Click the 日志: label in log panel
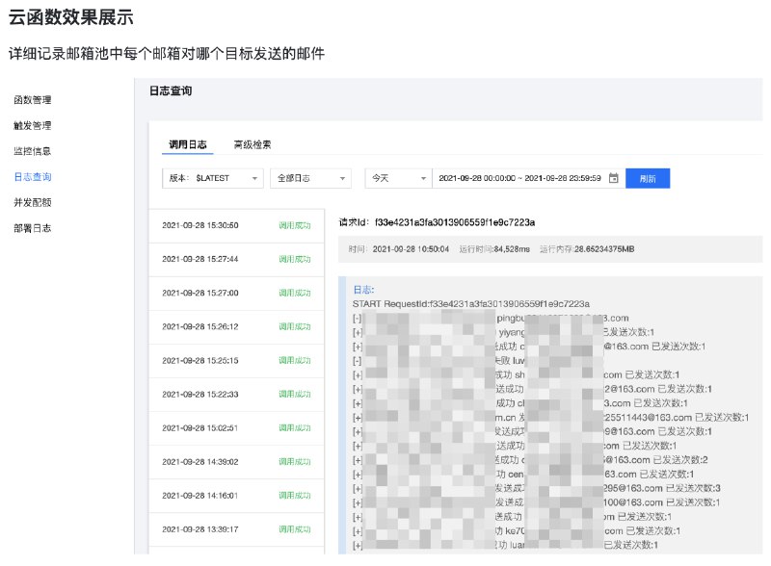The image size is (771, 566). (x=363, y=290)
